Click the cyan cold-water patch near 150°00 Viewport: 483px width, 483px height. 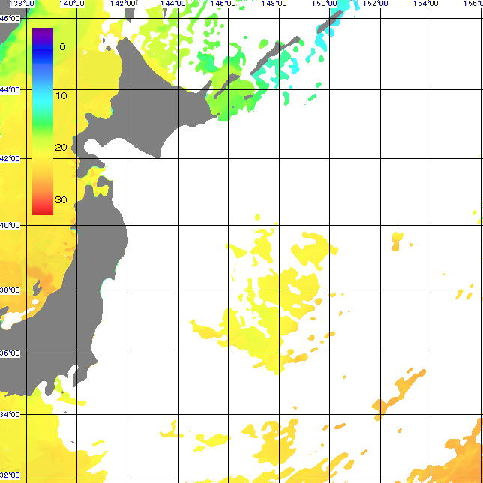click(330, 34)
